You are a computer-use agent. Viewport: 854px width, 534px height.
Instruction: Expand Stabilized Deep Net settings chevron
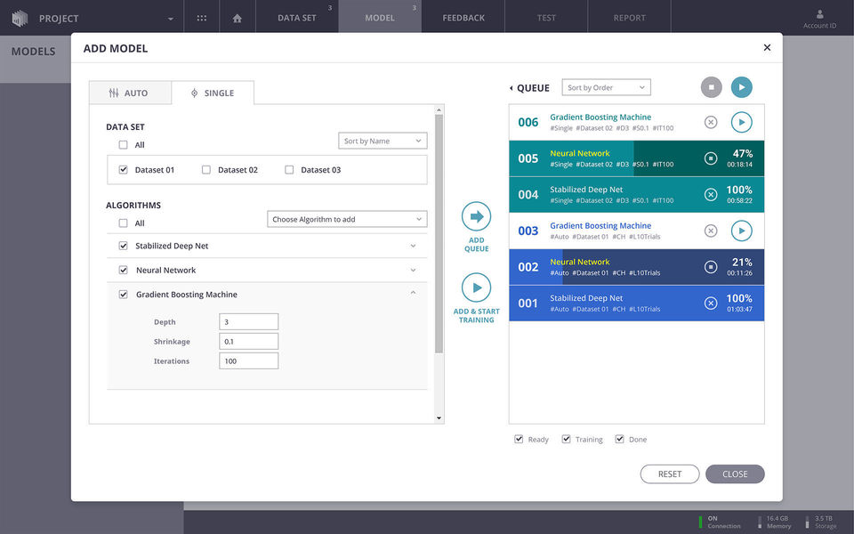[413, 246]
